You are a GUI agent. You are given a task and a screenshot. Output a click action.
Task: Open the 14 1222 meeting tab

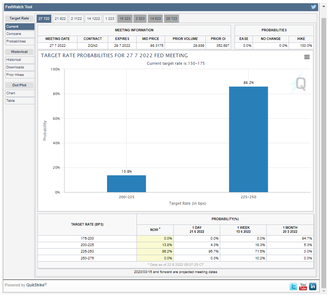click(x=94, y=19)
